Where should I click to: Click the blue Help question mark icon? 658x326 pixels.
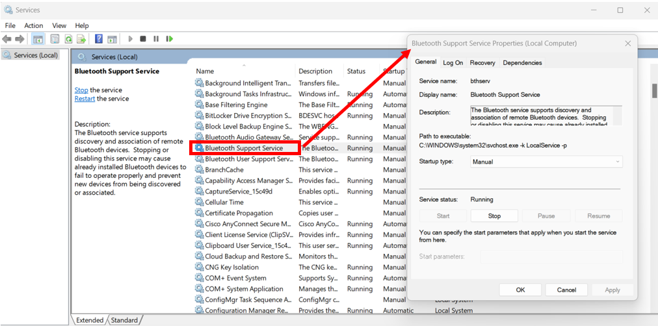tap(99, 39)
